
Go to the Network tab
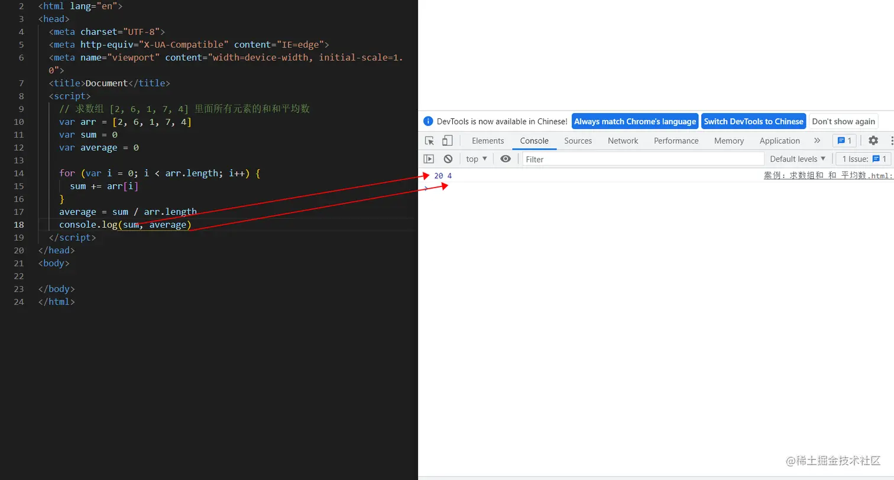pyautogui.click(x=623, y=141)
